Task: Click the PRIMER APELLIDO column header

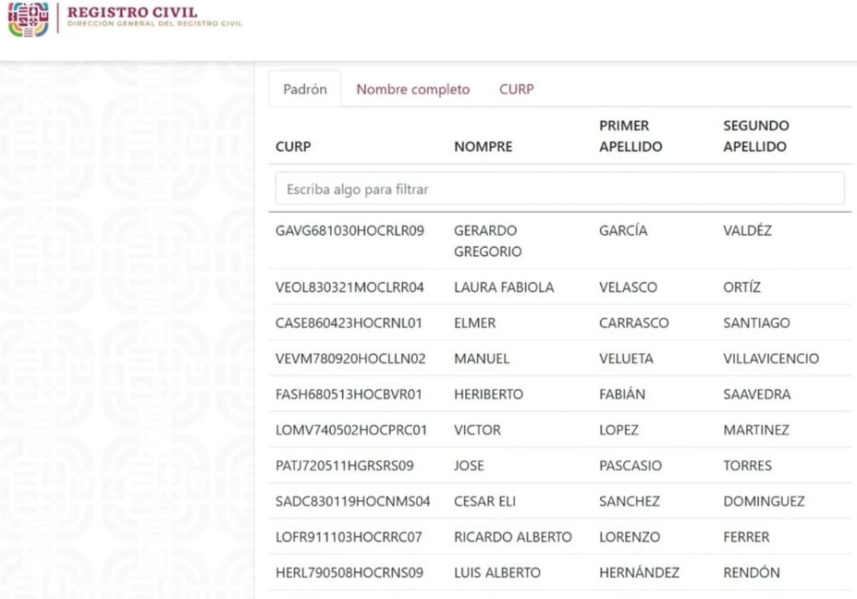Action: coord(631,136)
